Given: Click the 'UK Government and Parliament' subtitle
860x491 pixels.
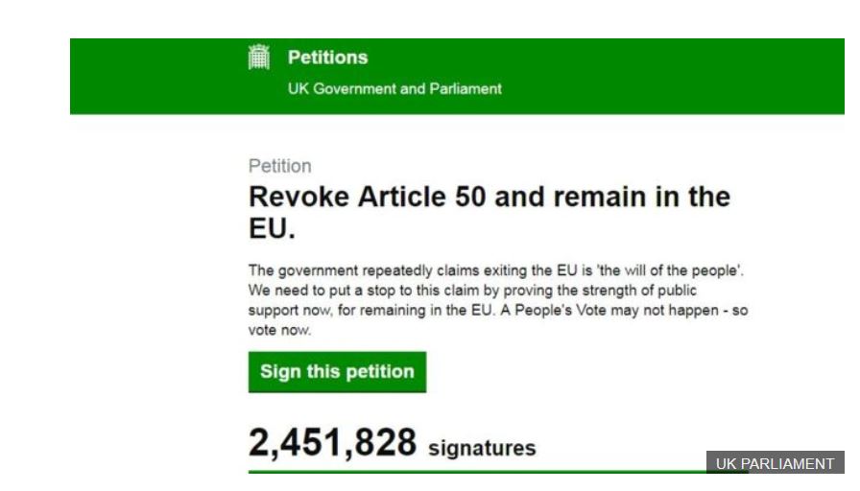Looking at the screenshot, I should point(394,88).
